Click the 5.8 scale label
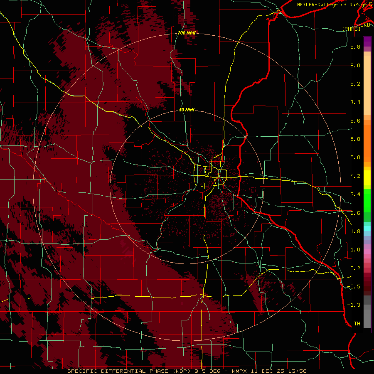 click(x=355, y=139)
